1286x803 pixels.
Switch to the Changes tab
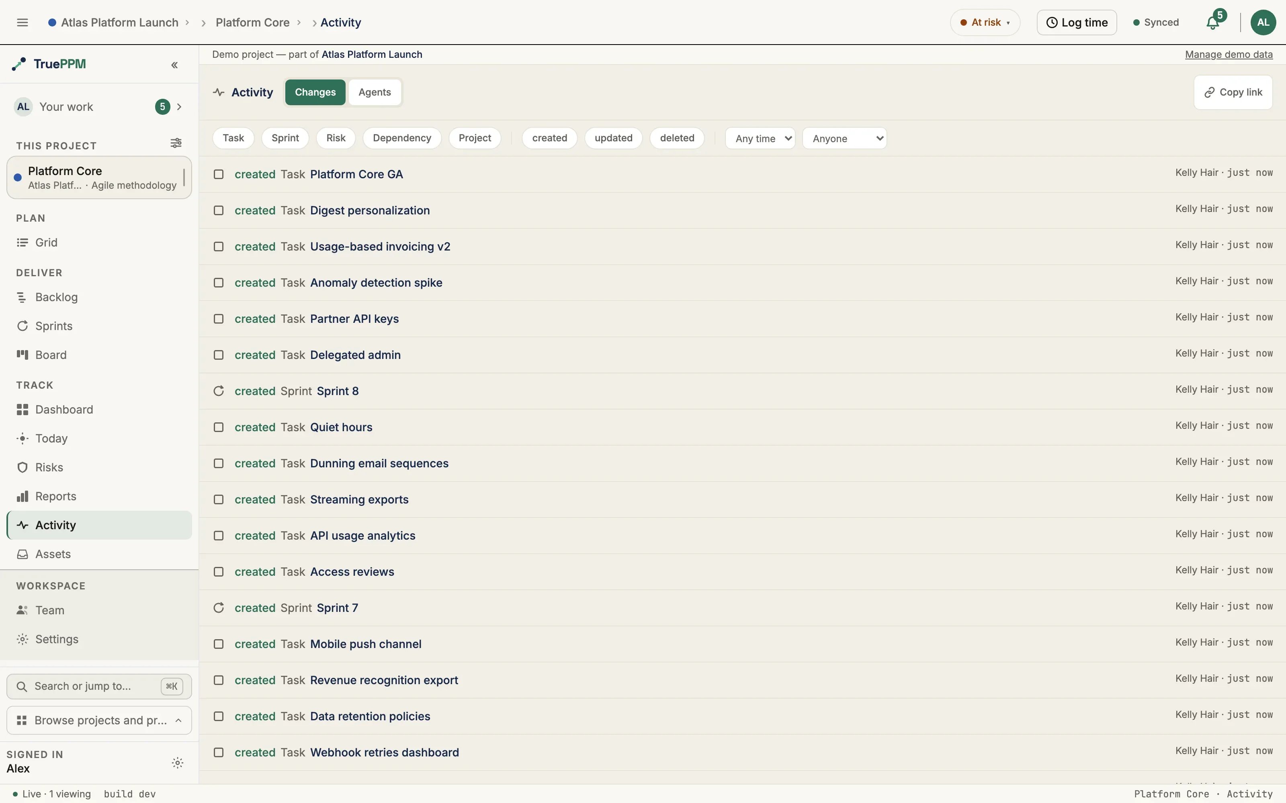point(315,92)
